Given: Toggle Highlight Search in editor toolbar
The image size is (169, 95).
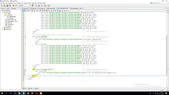Looking at the screenshot, I should (x=47, y=11).
